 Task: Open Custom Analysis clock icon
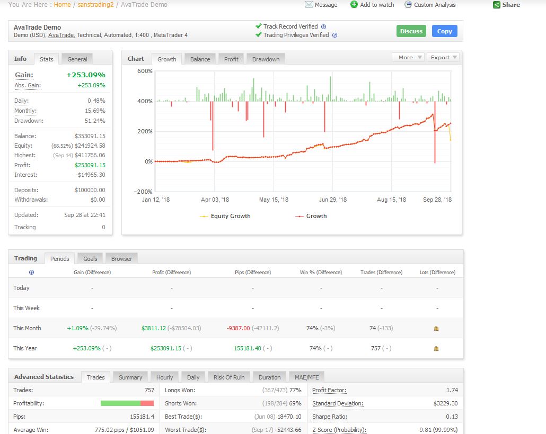[x=408, y=5]
